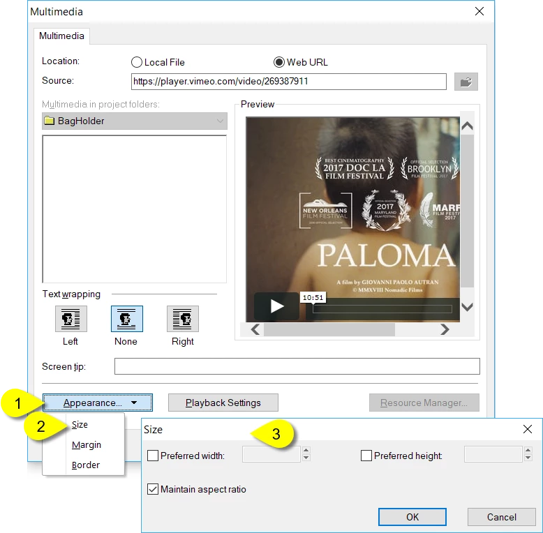
Task: Enable Preferred height checkbox
Action: pos(366,456)
